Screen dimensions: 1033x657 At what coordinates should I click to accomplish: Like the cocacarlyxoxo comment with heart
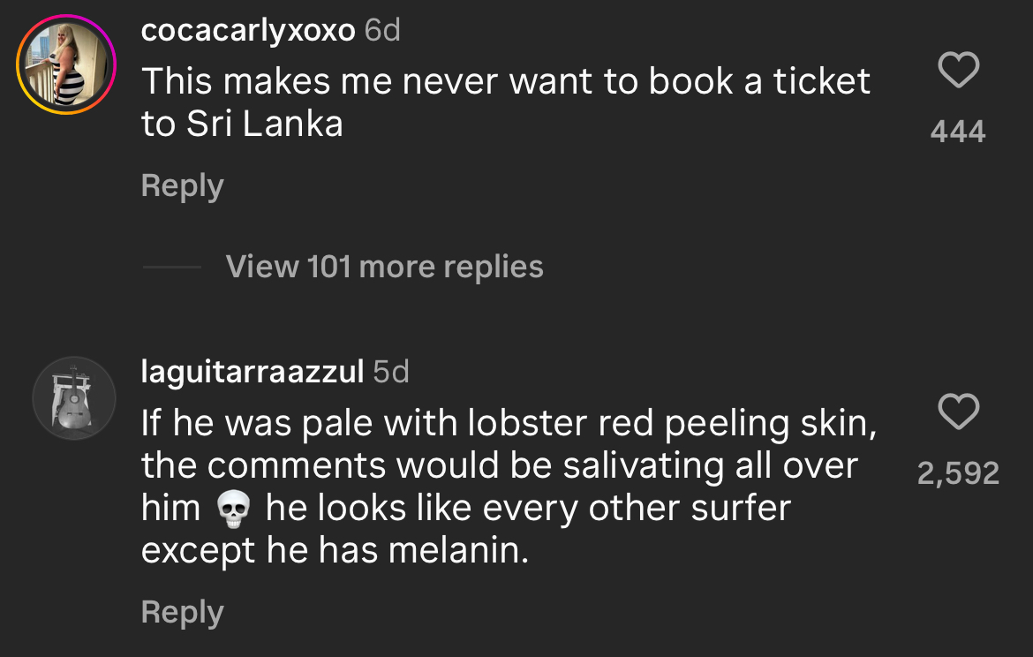tap(958, 71)
